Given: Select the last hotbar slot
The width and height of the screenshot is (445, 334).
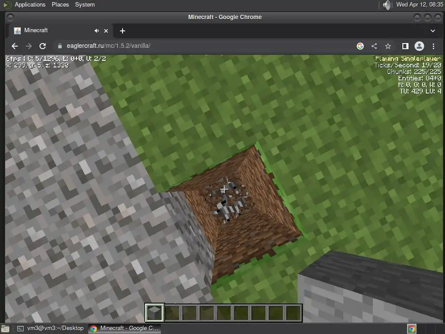Looking at the screenshot, I should pyautogui.click(x=293, y=313).
